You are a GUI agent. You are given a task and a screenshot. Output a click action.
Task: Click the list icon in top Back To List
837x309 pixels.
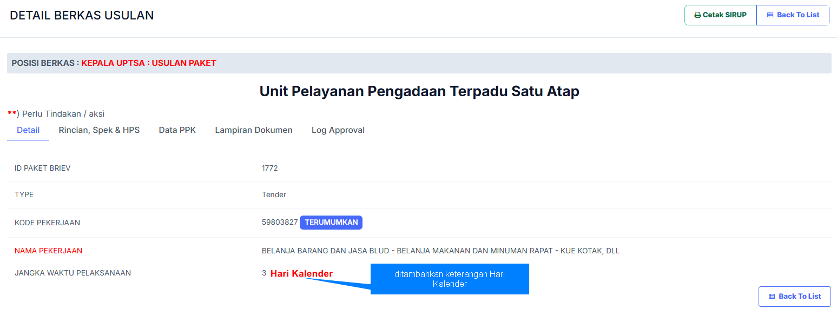770,15
